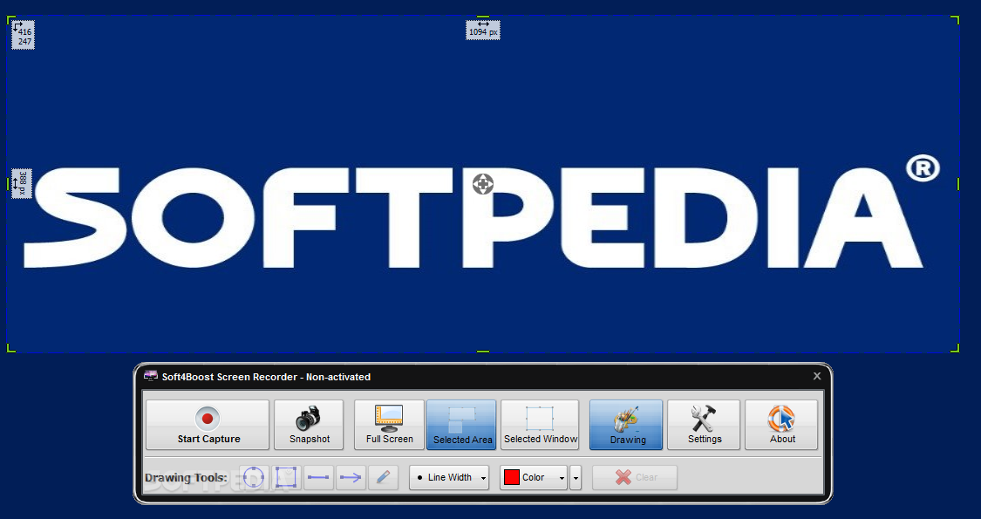Click the Clear drawings button
Image resolution: width=981 pixels, height=519 pixels.
pos(635,478)
